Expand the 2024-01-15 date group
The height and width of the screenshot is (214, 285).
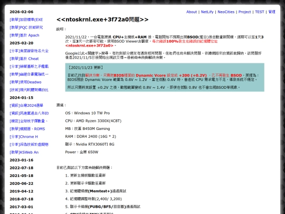22,98
